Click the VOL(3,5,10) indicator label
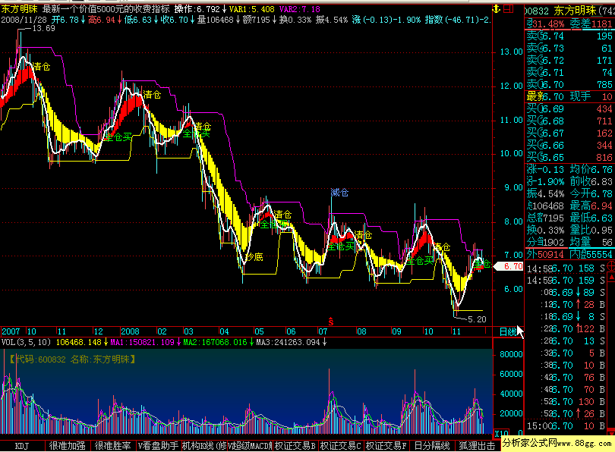 click(26, 342)
